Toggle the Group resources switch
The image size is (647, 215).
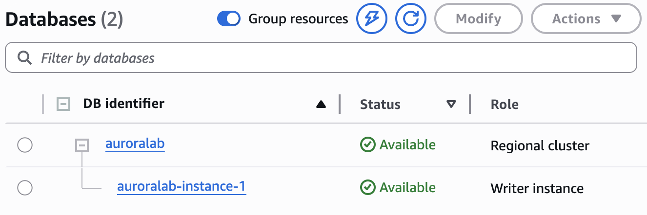pos(229,19)
